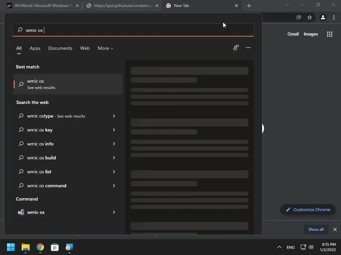The image size is (341, 255).
Task: Select the wmic os list suggestion
Action: pos(68,172)
